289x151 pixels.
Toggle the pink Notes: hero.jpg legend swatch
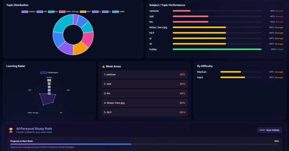tap(62, 11)
